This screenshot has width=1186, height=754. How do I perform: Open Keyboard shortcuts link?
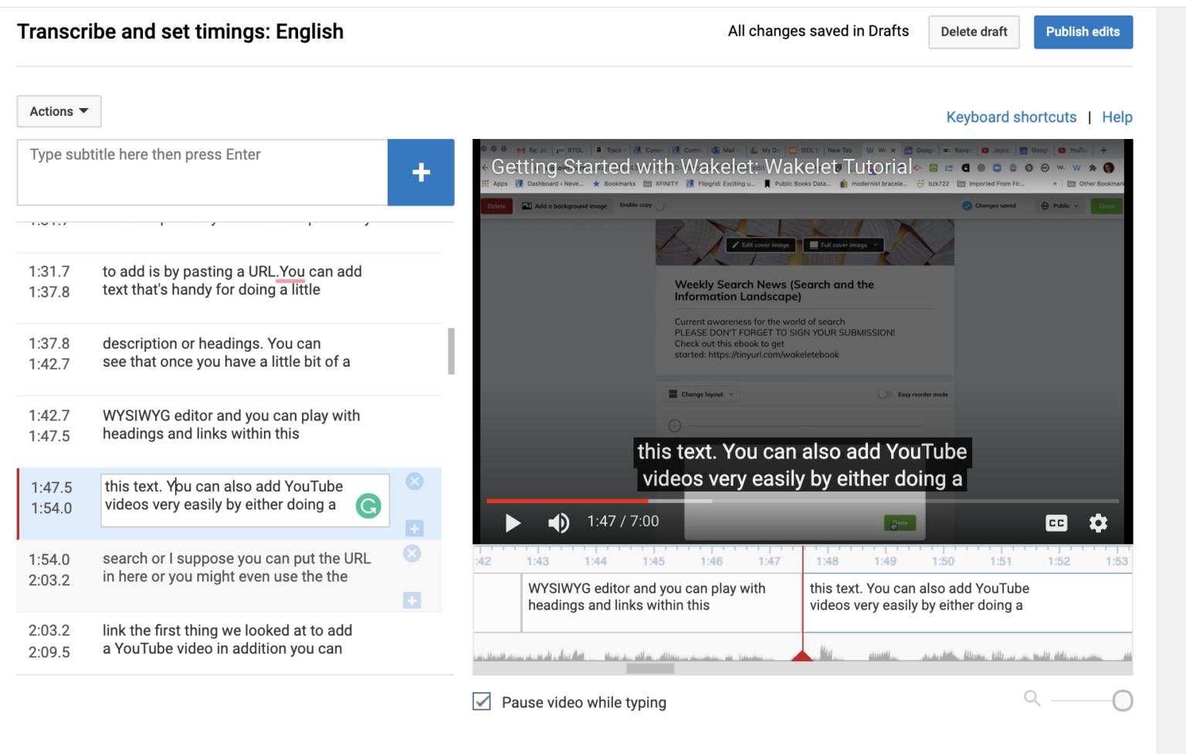pos(1011,117)
